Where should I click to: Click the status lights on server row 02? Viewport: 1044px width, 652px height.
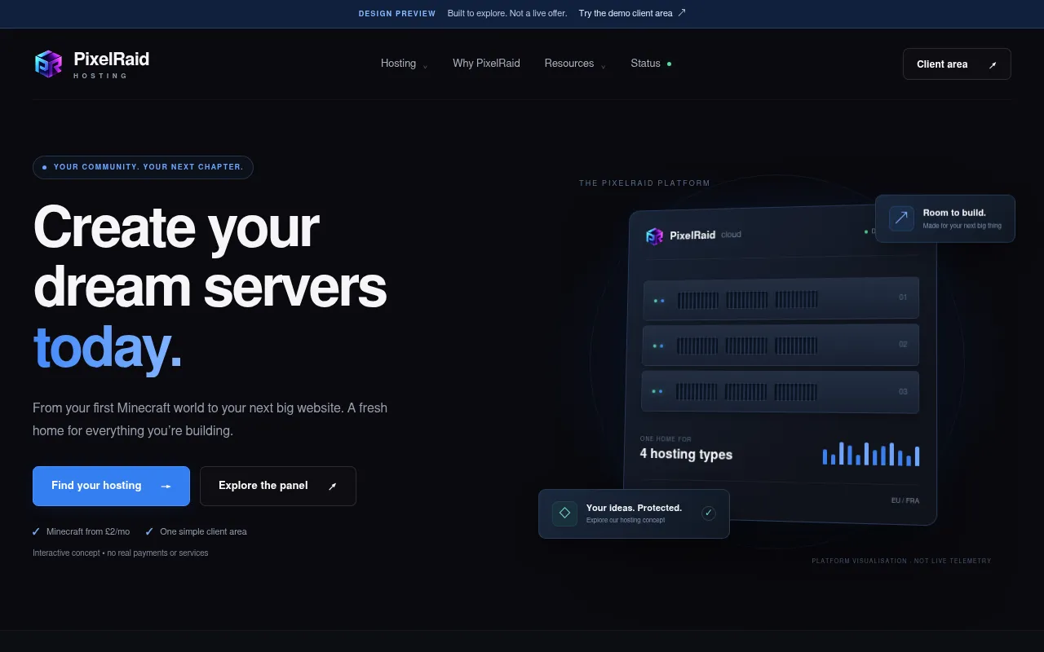point(658,346)
